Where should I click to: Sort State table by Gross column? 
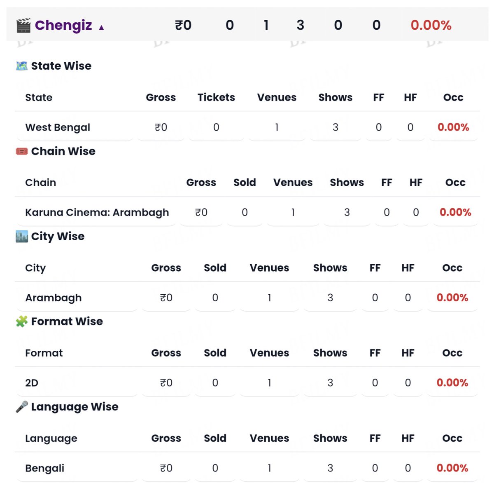tap(161, 97)
